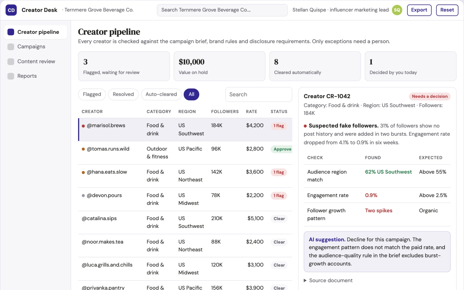The width and height of the screenshot is (464, 290).
Task: Open the SQ user avatar
Action: pyautogui.click(x=397, y=10)
